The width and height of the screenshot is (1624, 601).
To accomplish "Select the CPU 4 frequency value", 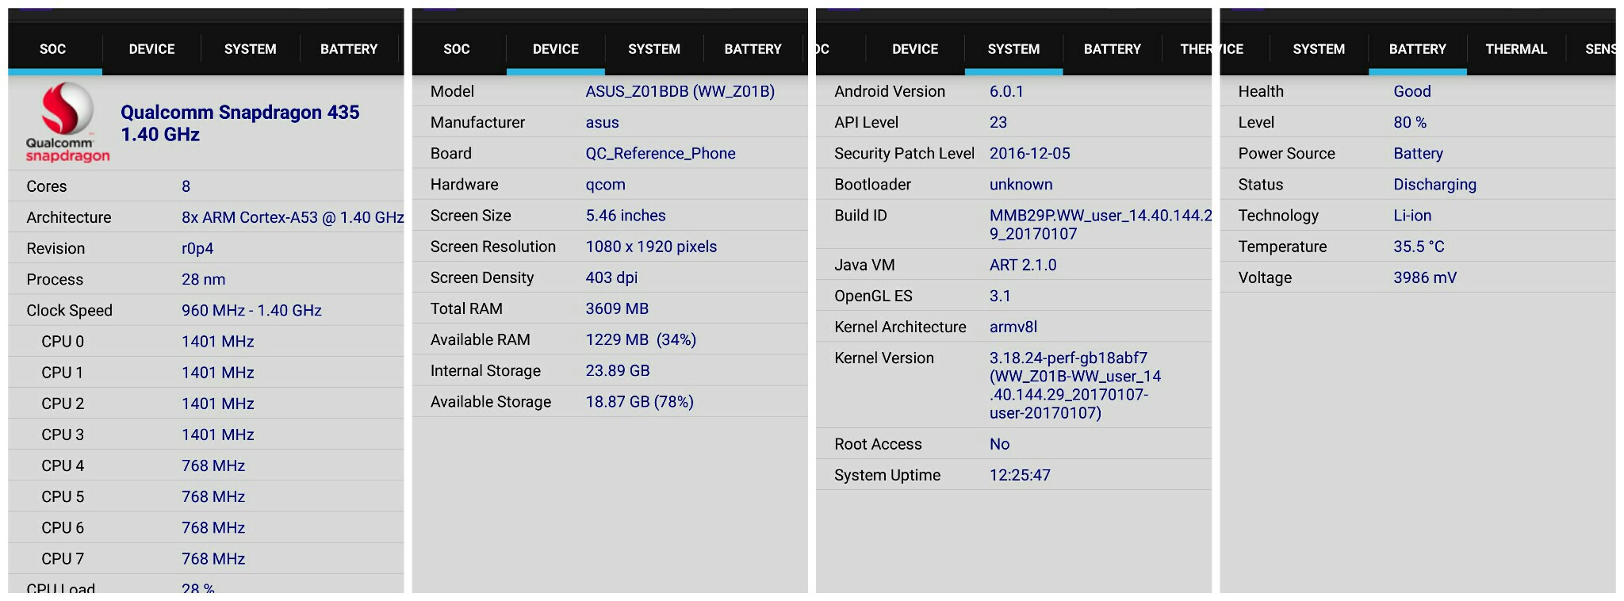I will [x=213, y=465].
